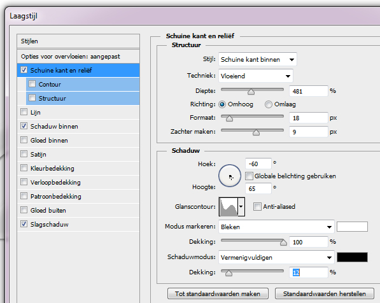Open the Schaduwmodus Vermenigvuldigen dropdown
380x303 pixels.
point(276,257)
